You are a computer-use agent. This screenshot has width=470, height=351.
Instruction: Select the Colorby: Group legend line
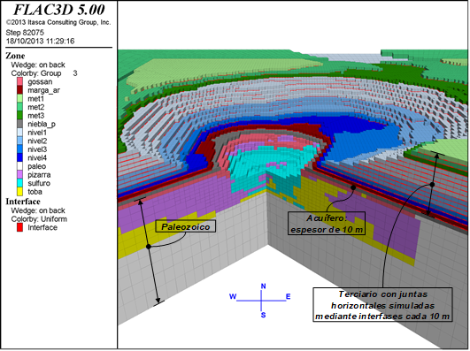coord(44,73)
